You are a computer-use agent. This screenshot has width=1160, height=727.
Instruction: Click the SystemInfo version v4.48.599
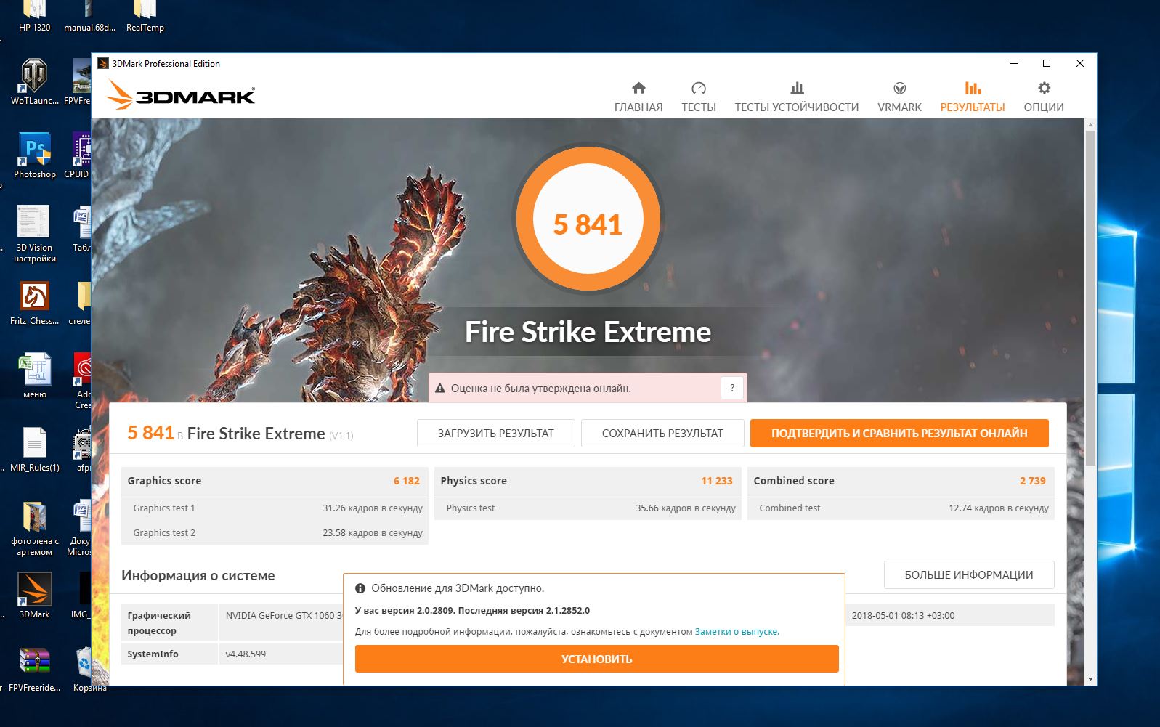[246, 654]
